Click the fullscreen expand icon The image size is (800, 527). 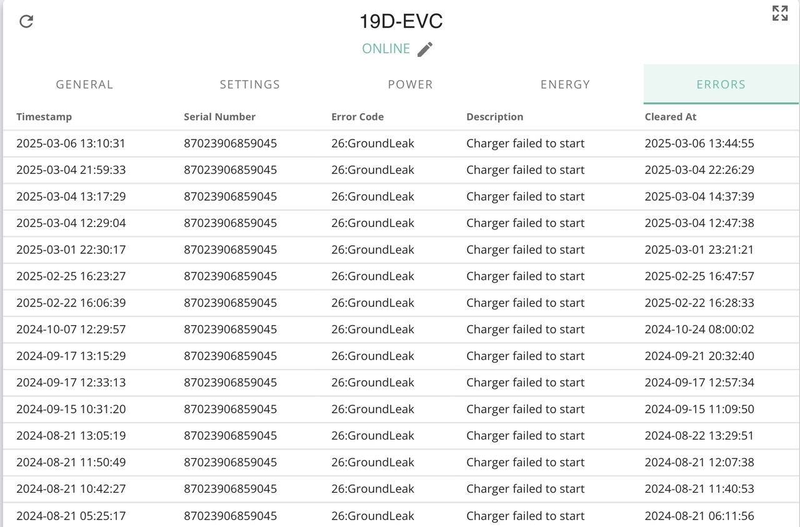(x=780, y=13)
